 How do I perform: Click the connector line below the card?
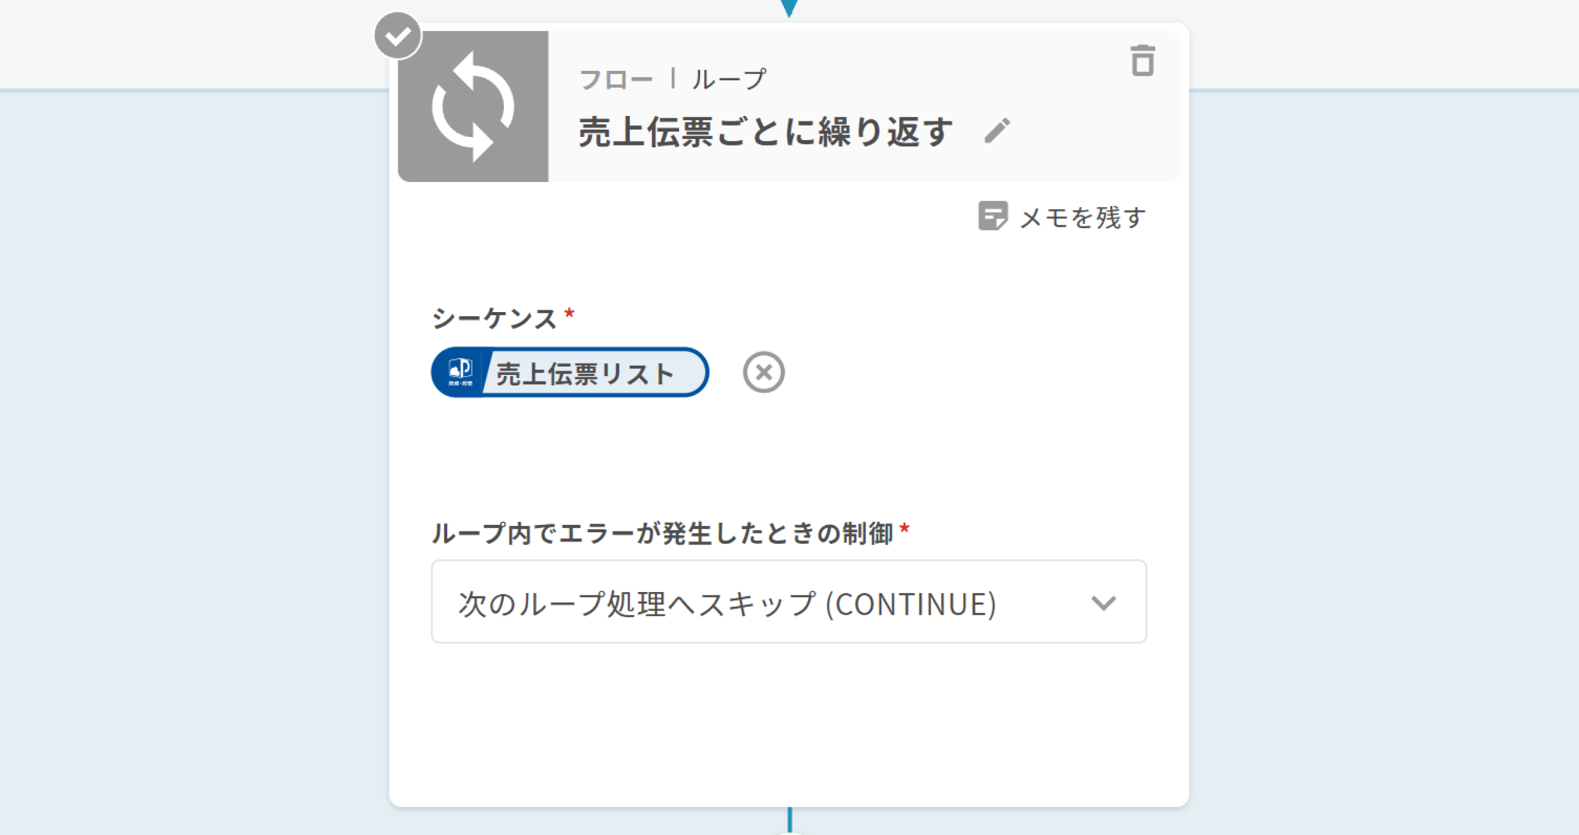click(x=789, y=820)
